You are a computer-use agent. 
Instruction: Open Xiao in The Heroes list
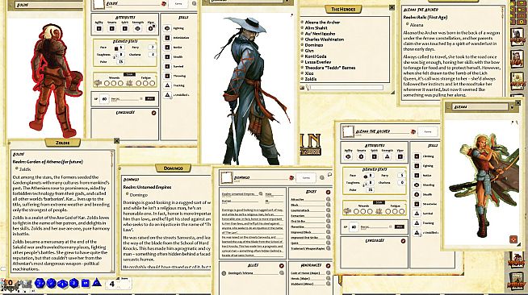308,73
